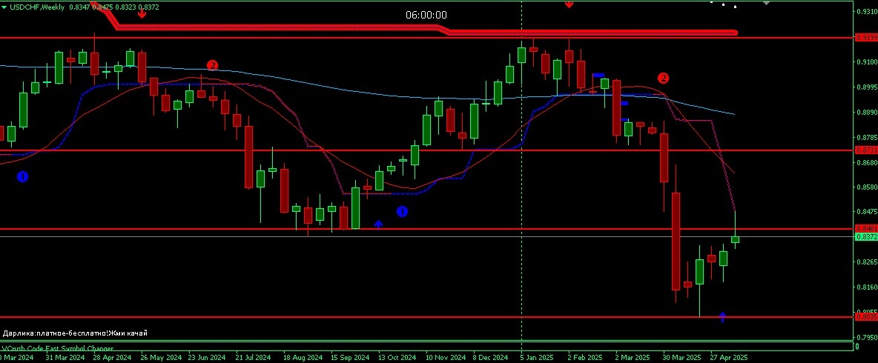Click the red circle 2 above June 2024 candles
Screen dimensions: 878x363
click(212, 65)
